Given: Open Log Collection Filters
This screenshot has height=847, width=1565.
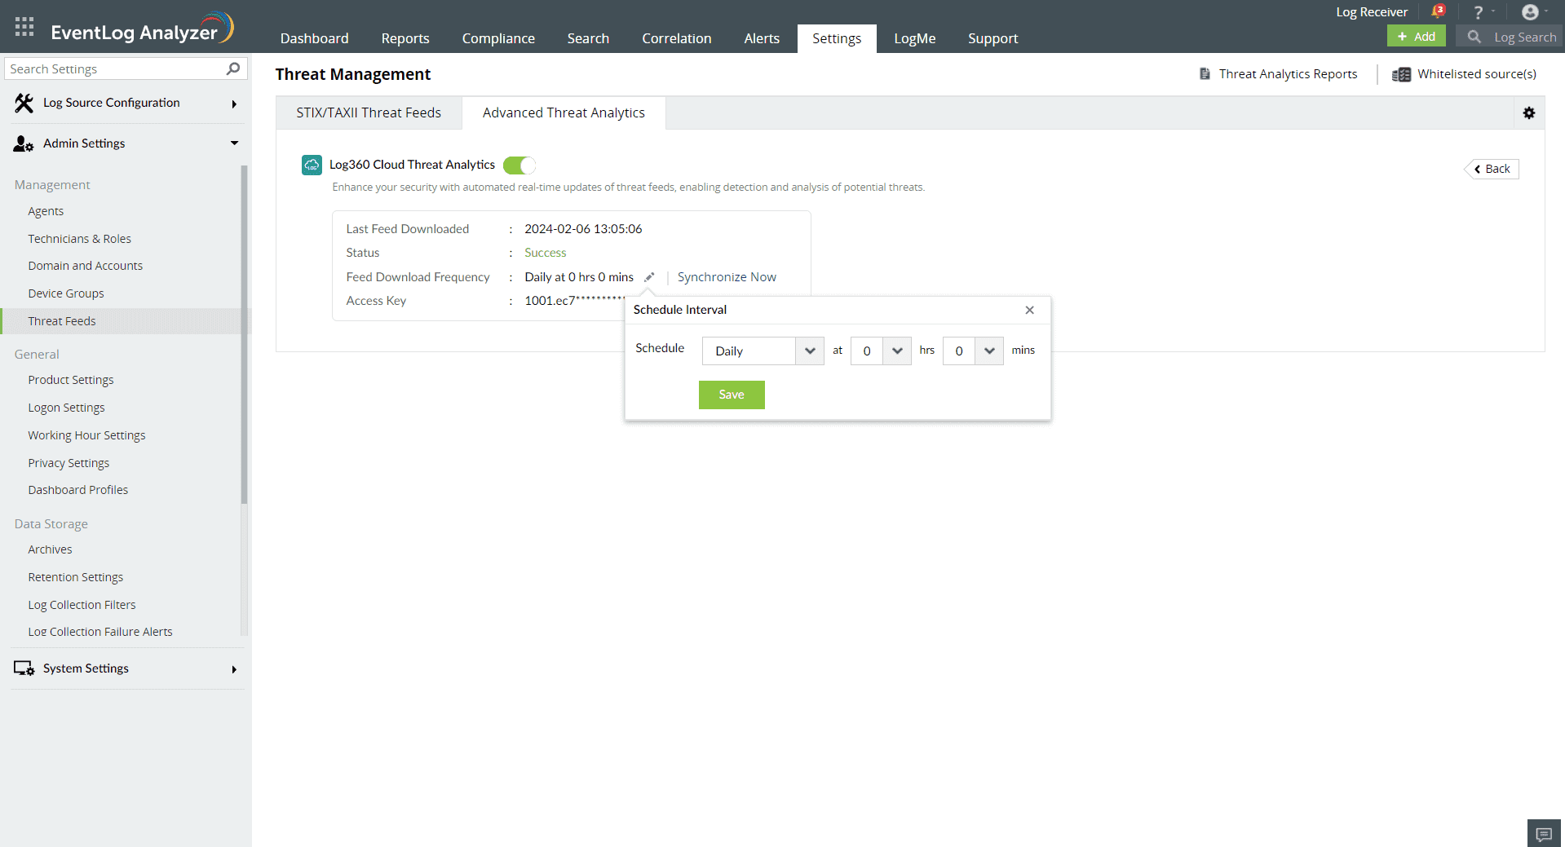Looking at the screenshot, I should point(82,605).
